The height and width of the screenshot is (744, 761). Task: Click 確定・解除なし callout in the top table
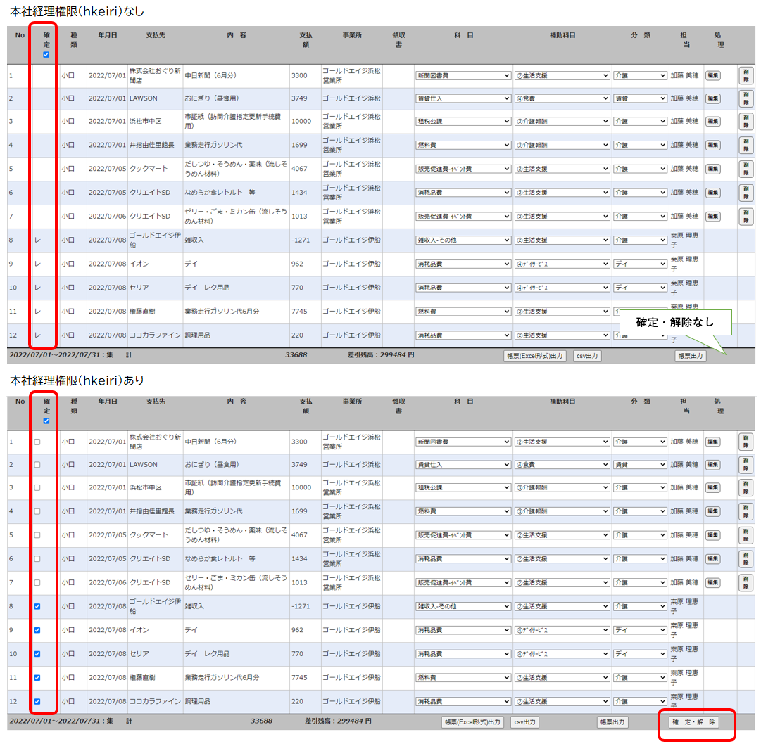tap(675, 322)
